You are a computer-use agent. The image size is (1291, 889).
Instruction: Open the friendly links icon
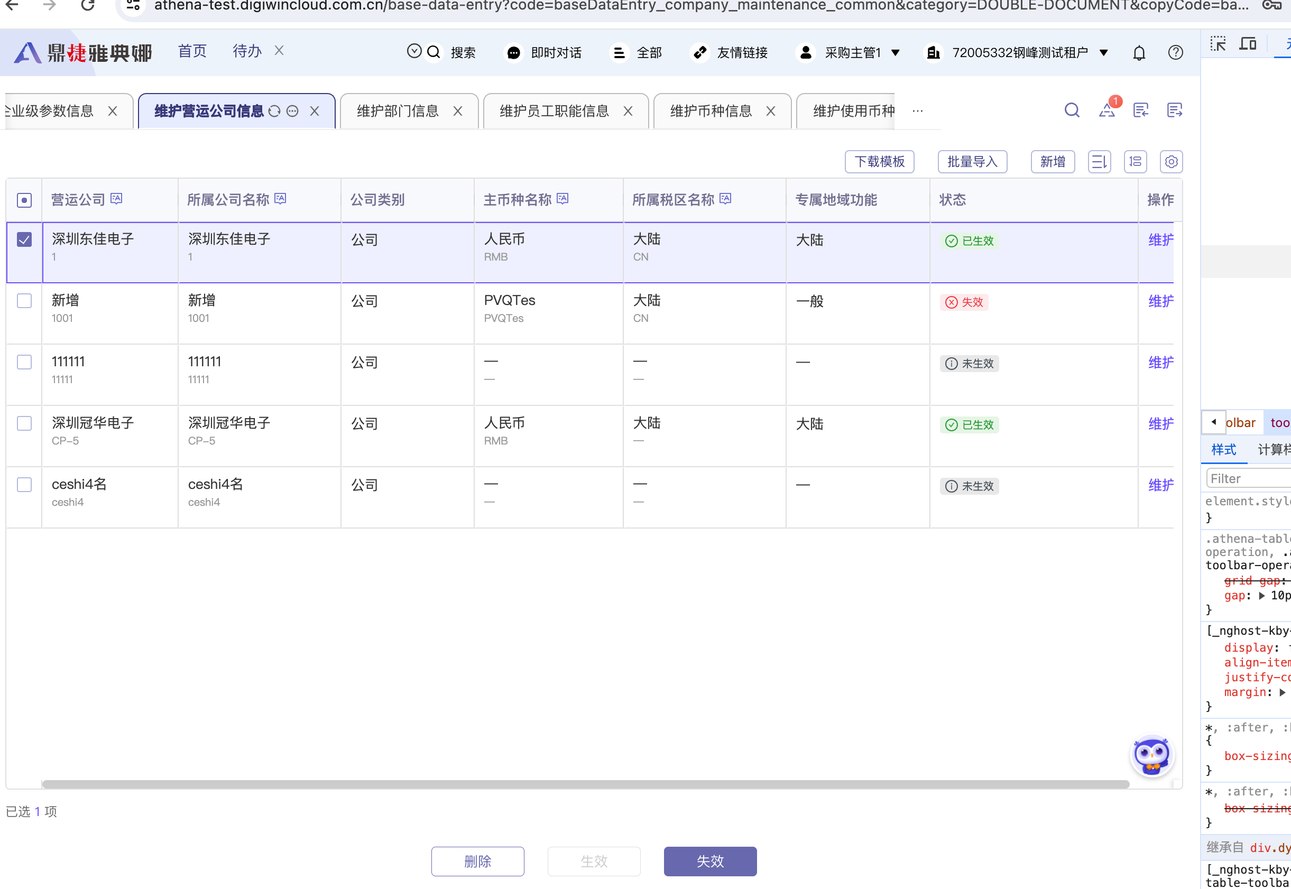tap(700, 53)
